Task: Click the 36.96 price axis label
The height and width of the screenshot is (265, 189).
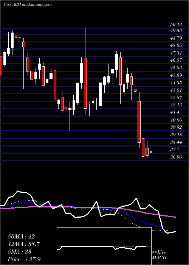Action: [x=176, y=157]
